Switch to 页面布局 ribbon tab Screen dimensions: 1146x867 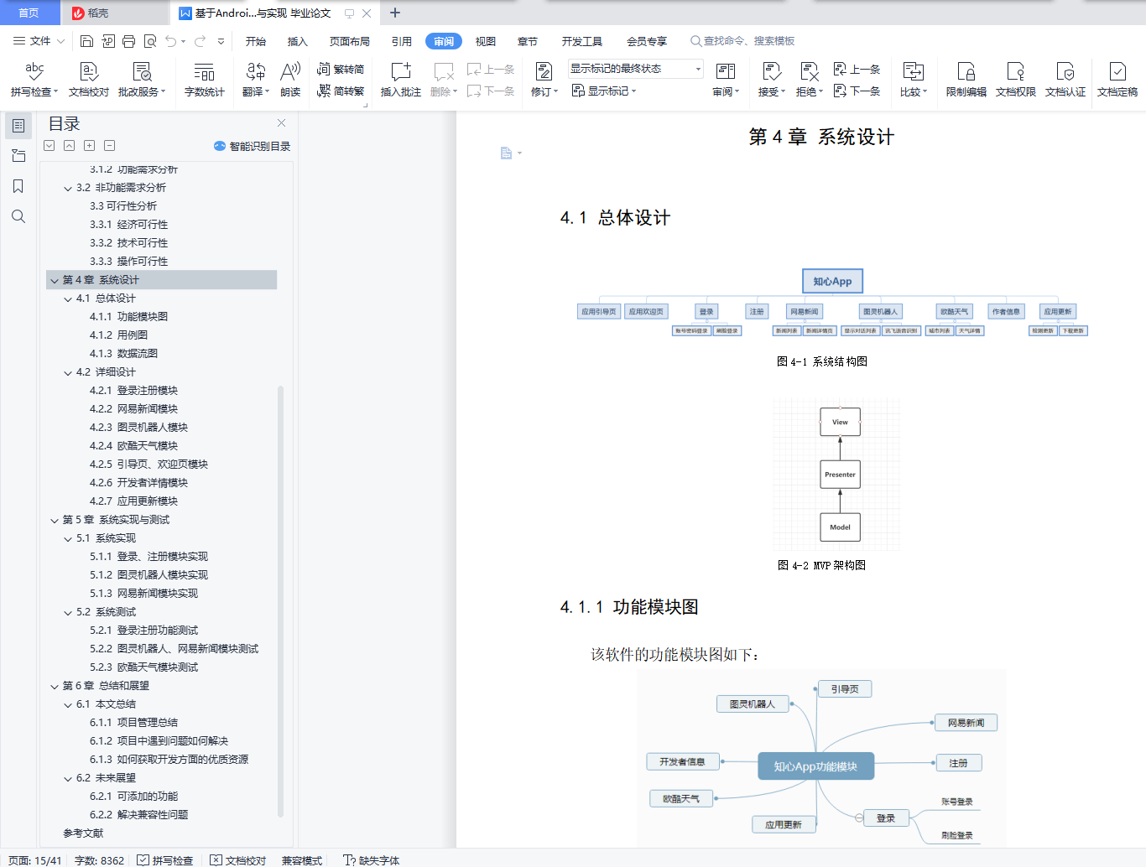click(x=350, y=41)
